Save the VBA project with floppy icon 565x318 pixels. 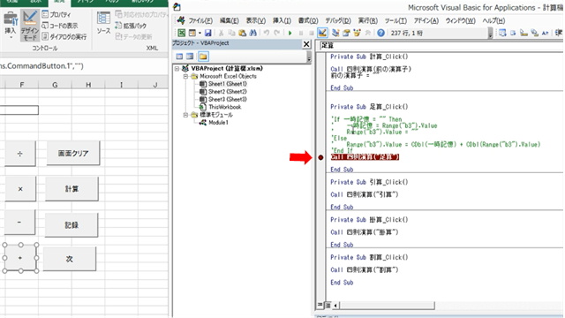tap(208, 33)
